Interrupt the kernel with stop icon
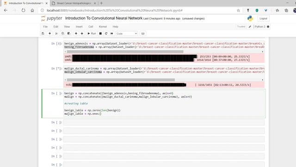 (100, 33)
